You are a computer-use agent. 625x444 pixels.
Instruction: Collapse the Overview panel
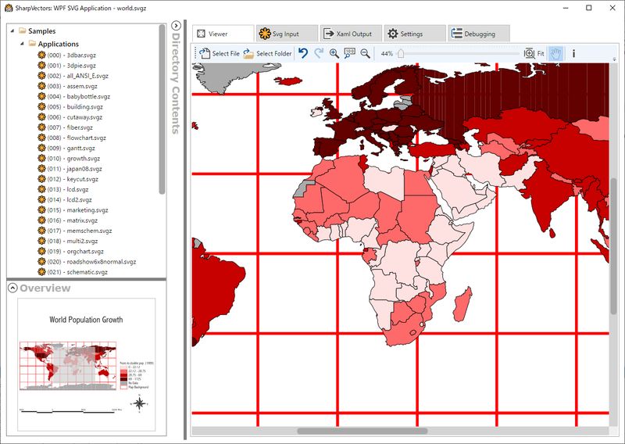pos(12,288)
